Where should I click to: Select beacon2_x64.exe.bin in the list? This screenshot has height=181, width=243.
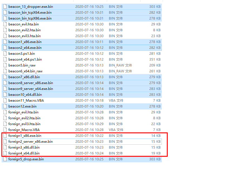[x=25, y=47]
